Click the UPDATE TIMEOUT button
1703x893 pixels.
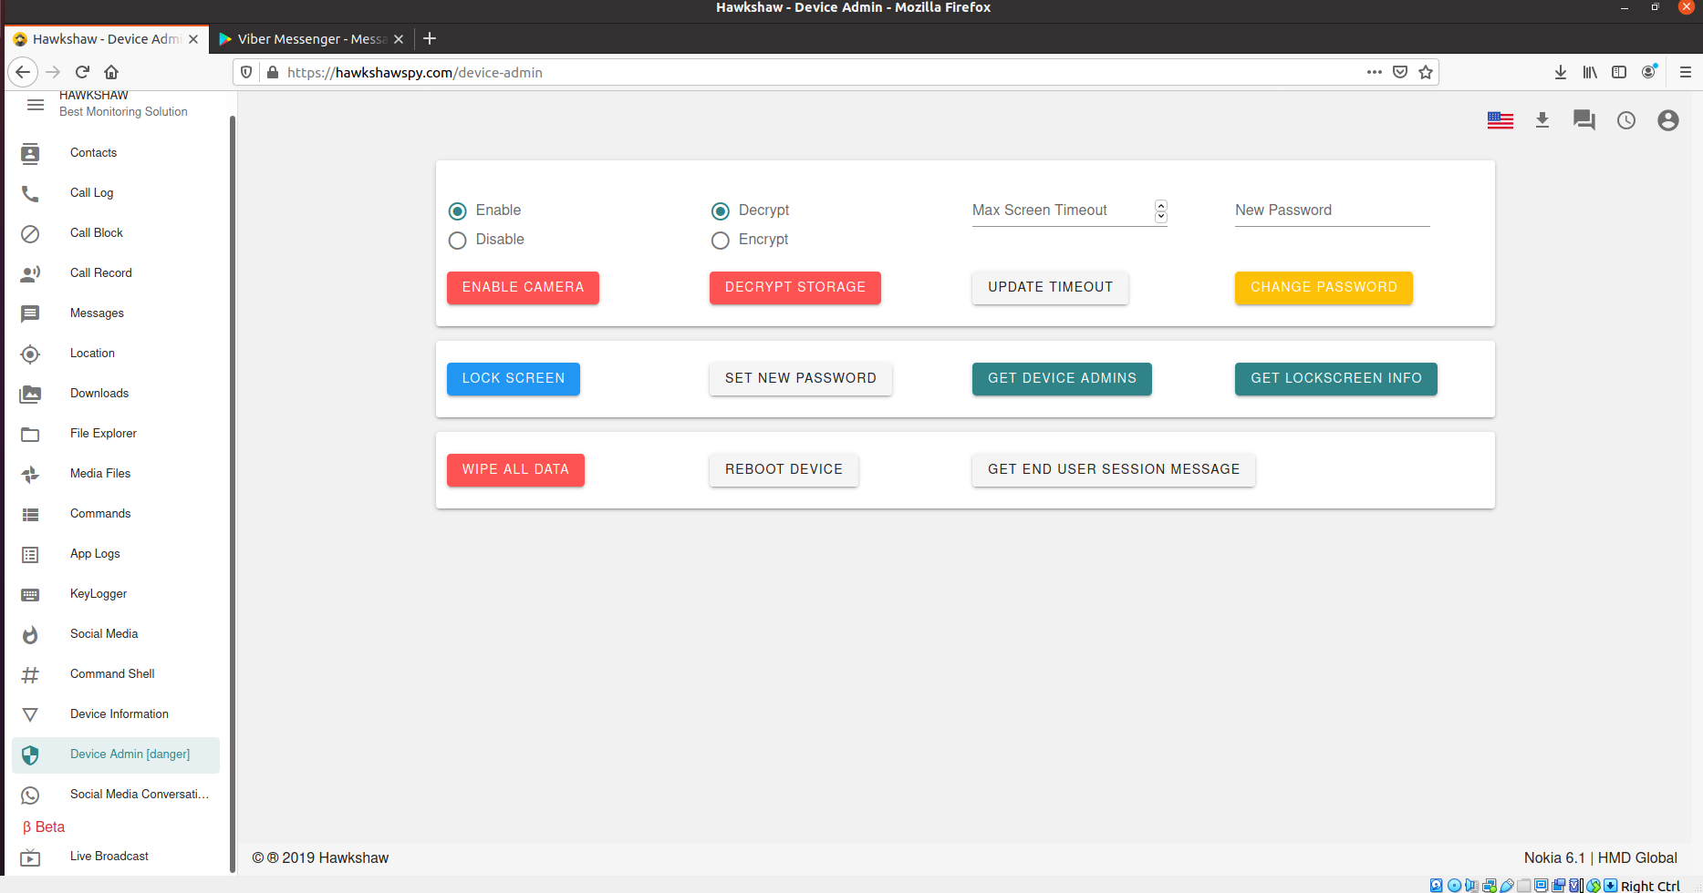[1050, 287]
